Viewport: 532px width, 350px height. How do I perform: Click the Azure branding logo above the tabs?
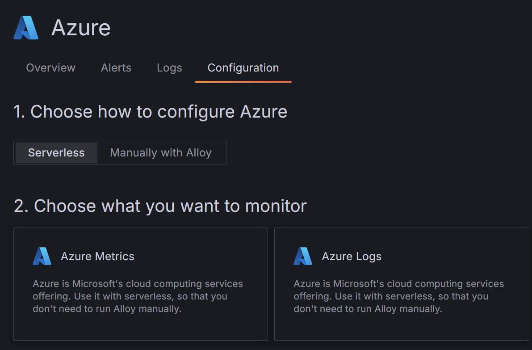(x=25, y=27)
